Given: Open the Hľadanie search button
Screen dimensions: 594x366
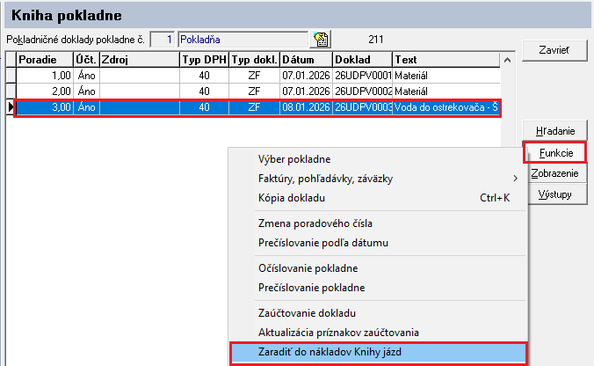Looking at the screenshot, I should click(x=554, y=131).
